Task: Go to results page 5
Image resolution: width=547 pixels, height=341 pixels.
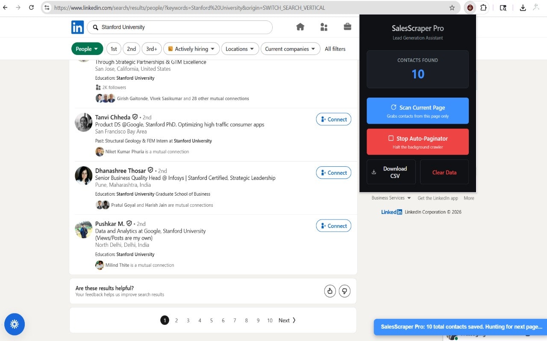Action: 211,321
